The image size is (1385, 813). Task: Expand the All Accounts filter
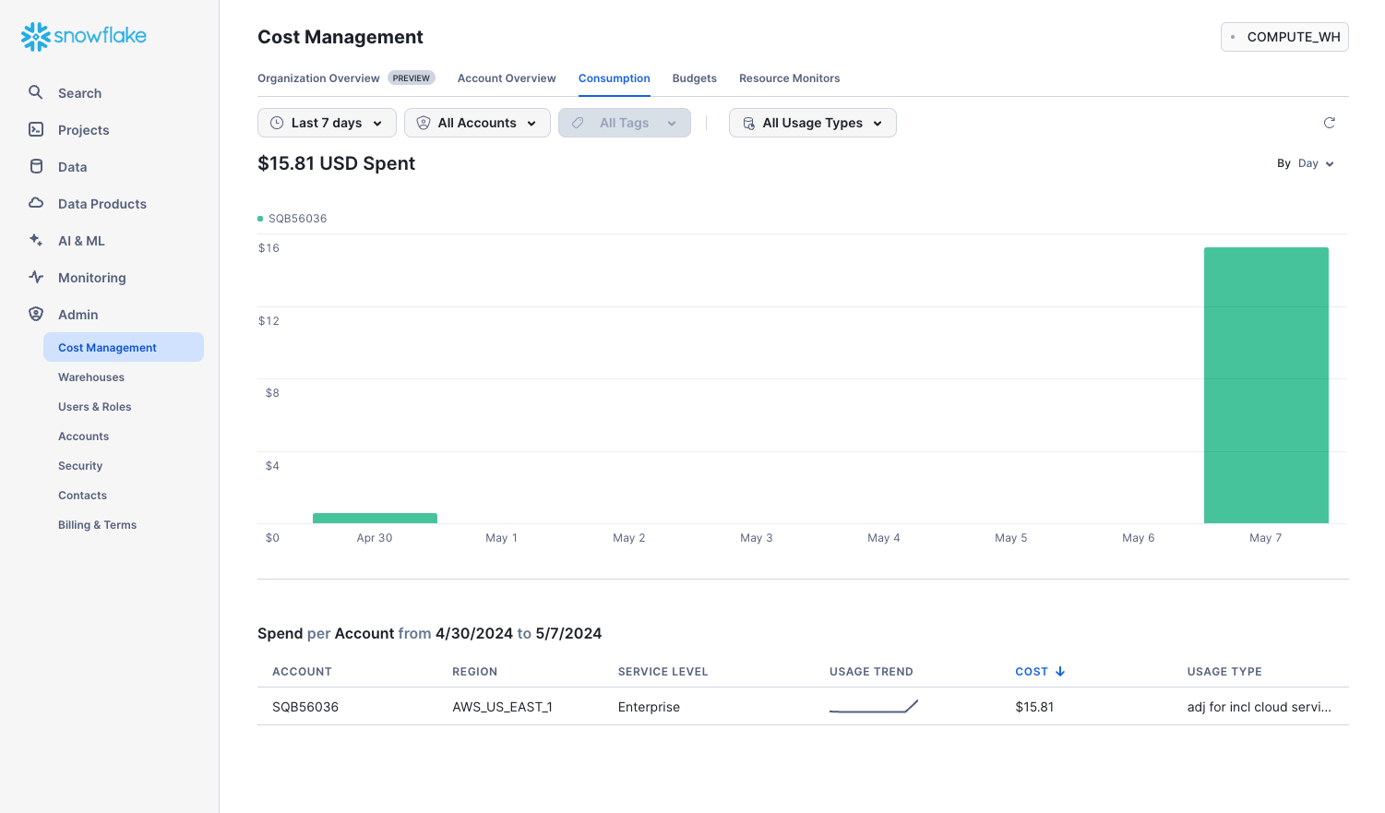coord(477,123)
